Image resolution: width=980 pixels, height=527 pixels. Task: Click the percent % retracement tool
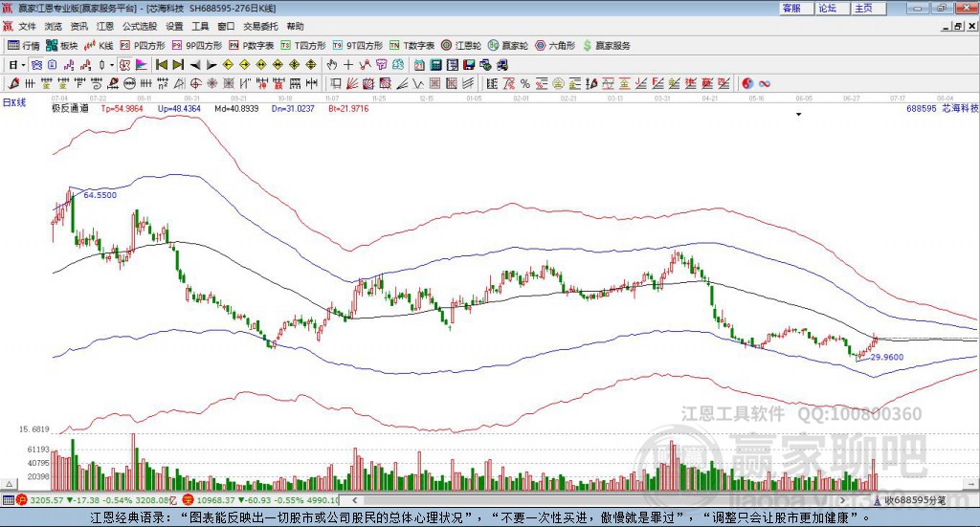(x=525, y=83)
